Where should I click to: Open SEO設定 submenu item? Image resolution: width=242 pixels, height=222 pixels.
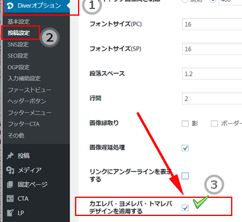pyautogui.click(x=18, y=55)
